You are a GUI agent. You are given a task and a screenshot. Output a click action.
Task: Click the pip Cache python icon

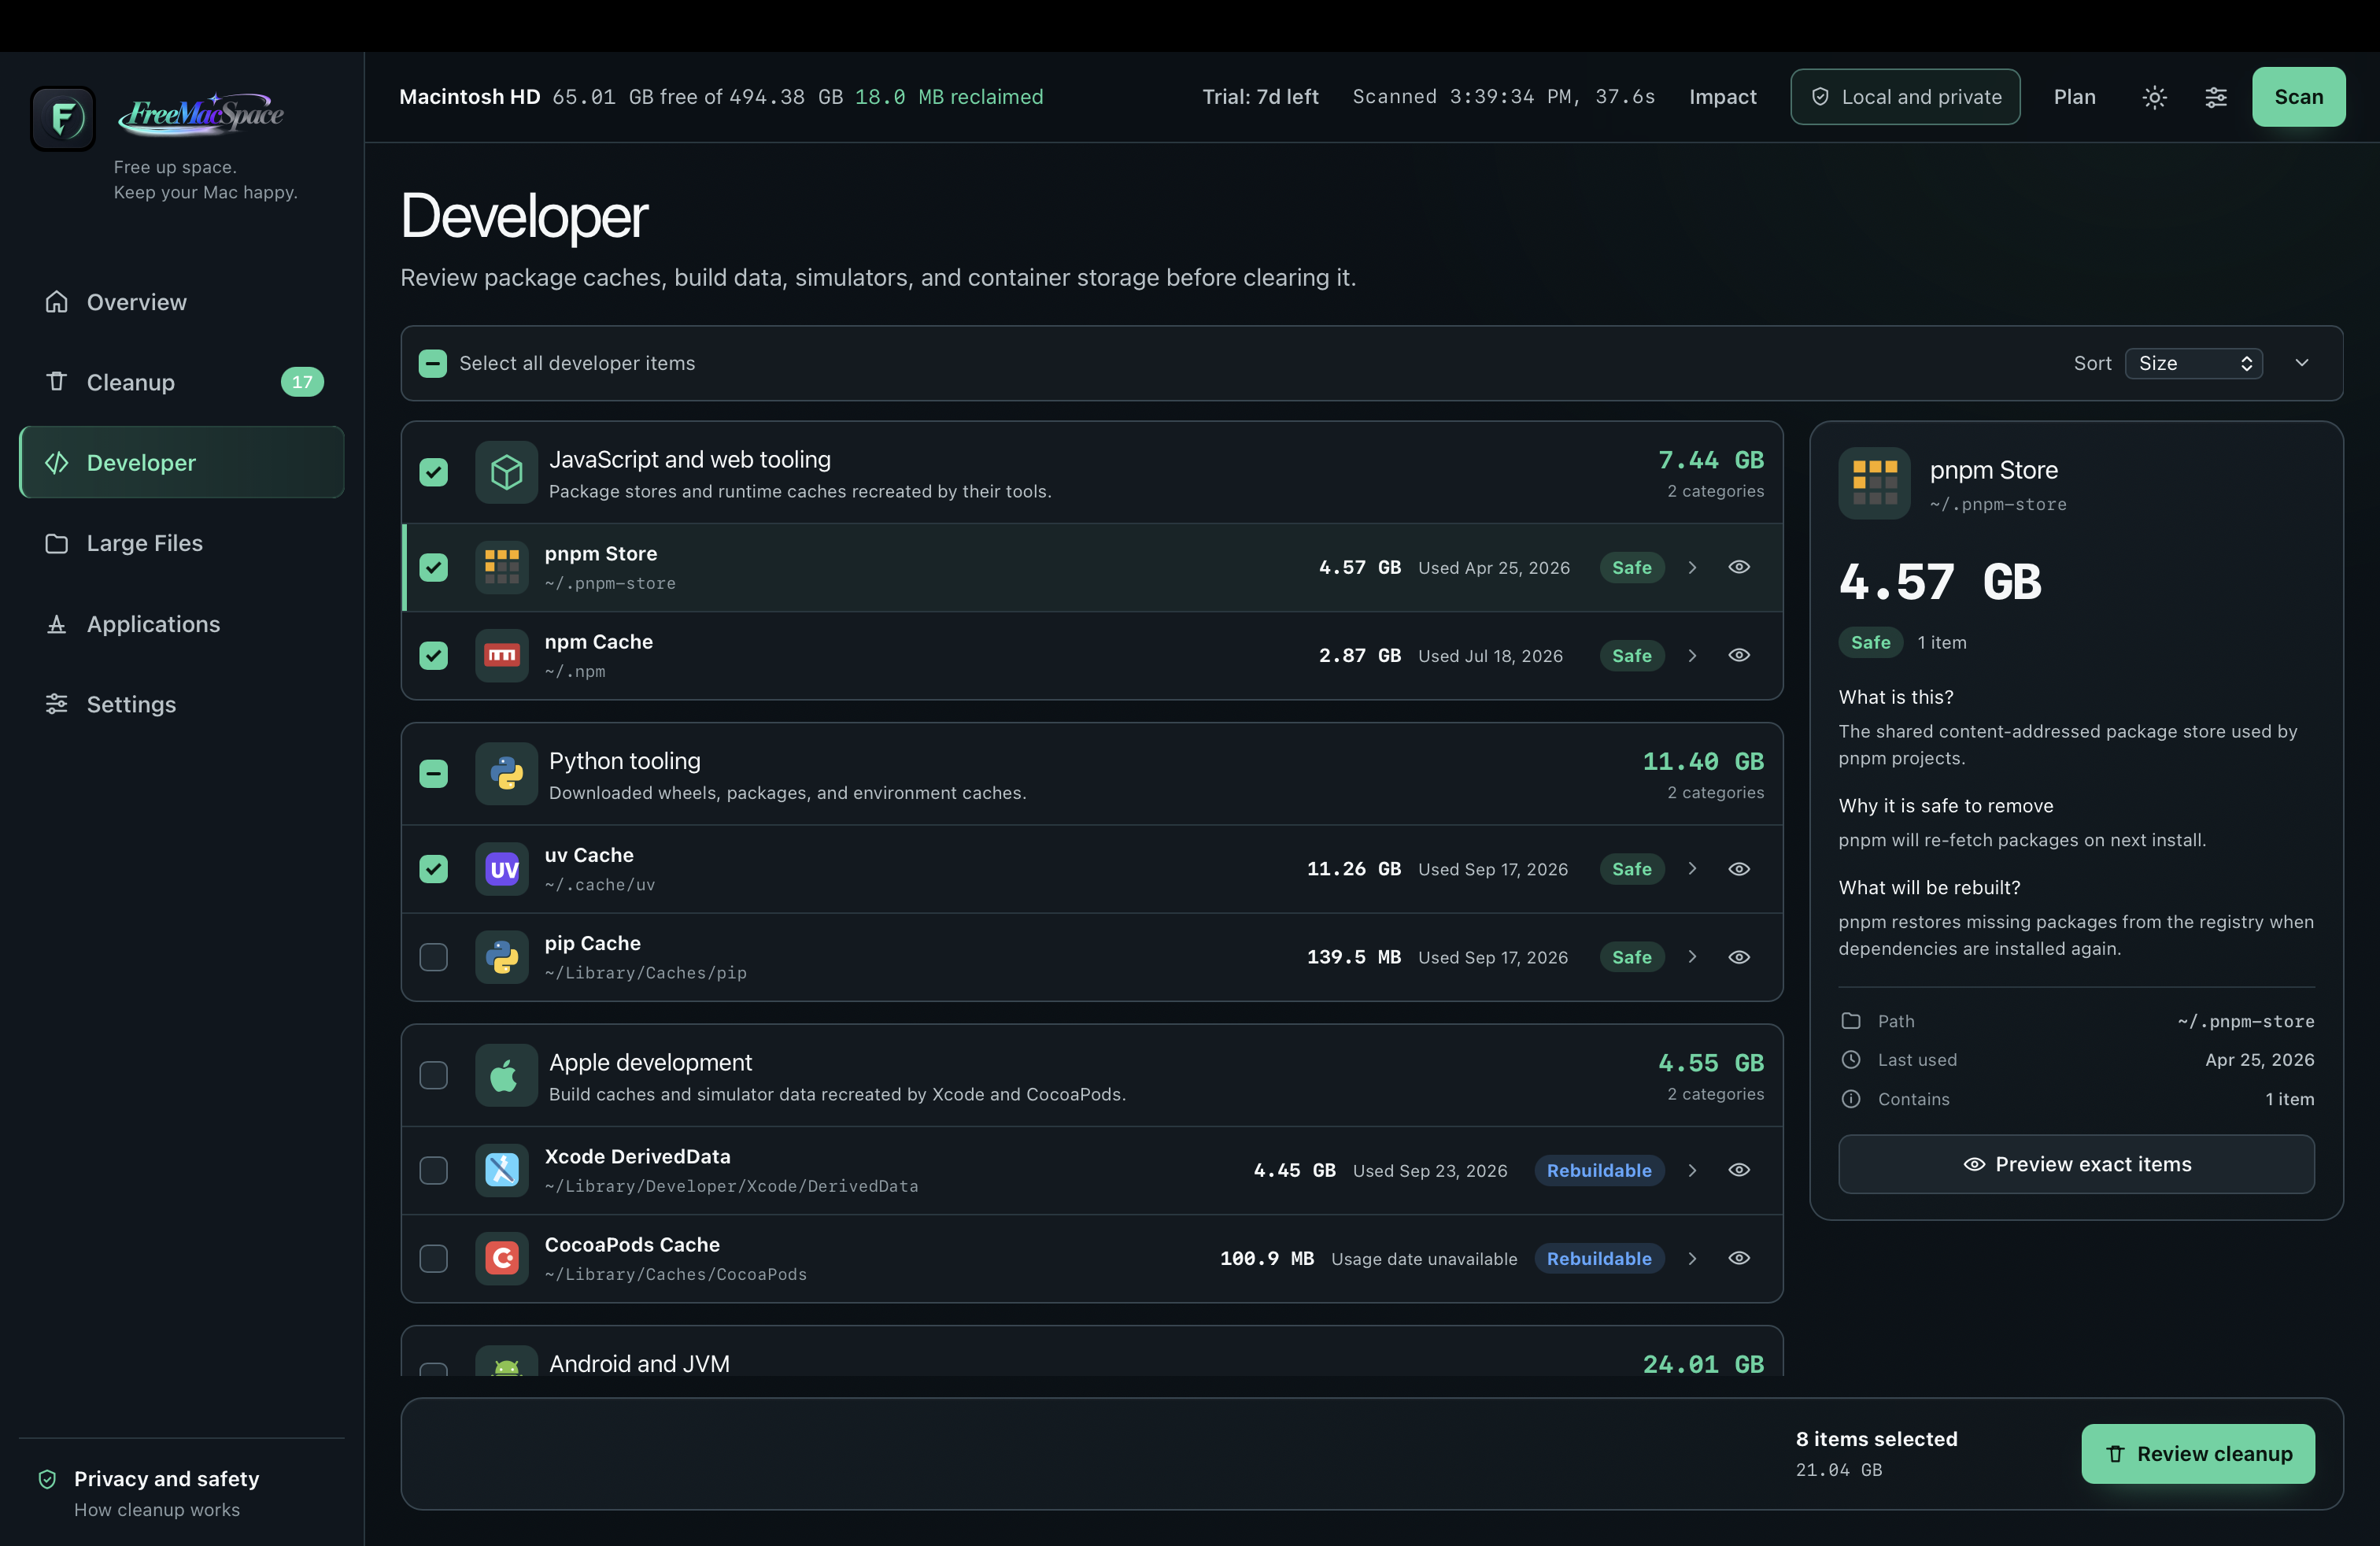click(x=502, y=957)
